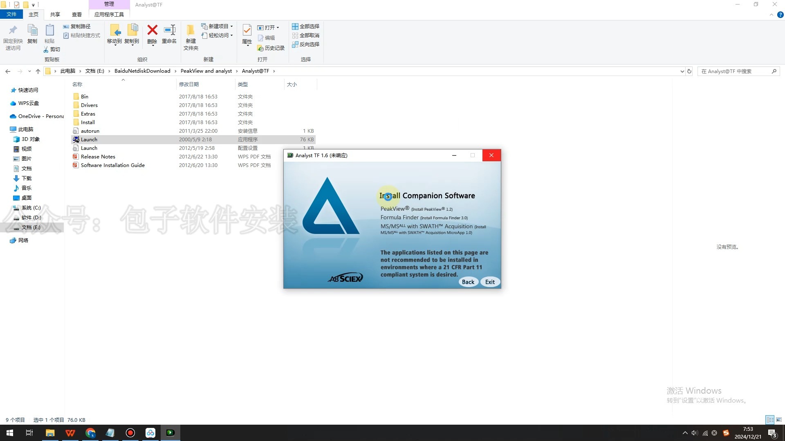Open WPS Office from taskbar
The height and width of the screenshot is (441, 785).
point(70,433)
